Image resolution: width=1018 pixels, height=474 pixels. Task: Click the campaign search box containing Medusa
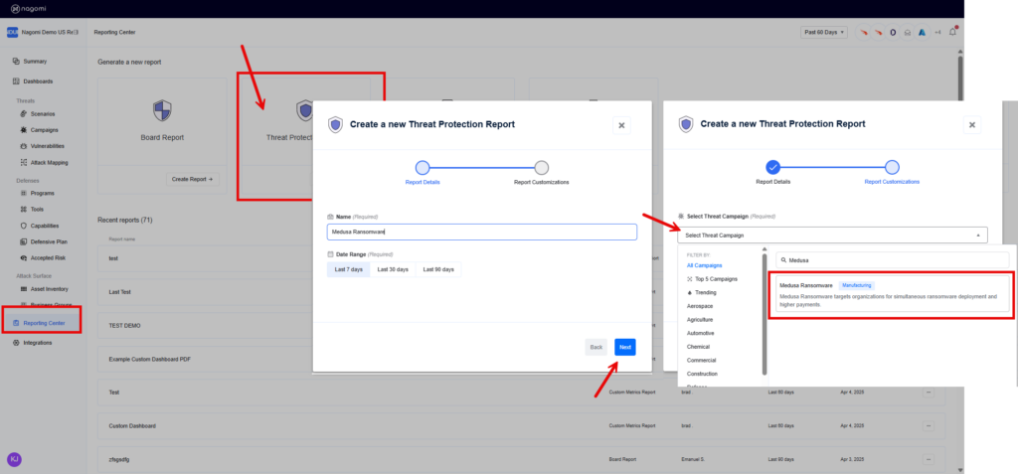pyautogui.click(x=893, y=259)
